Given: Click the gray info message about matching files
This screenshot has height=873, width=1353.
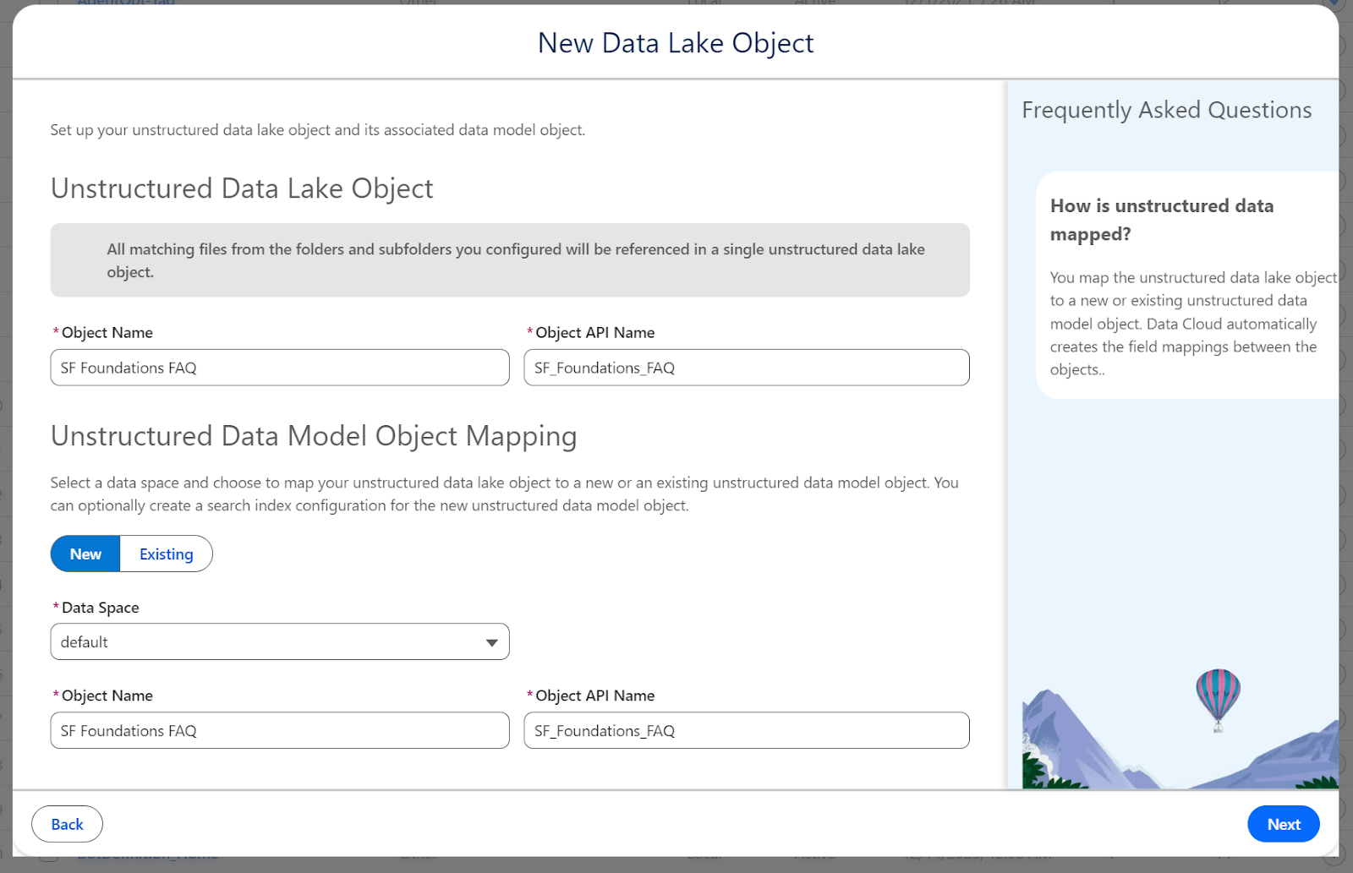Looking at the screenshot, I should 509,260.
